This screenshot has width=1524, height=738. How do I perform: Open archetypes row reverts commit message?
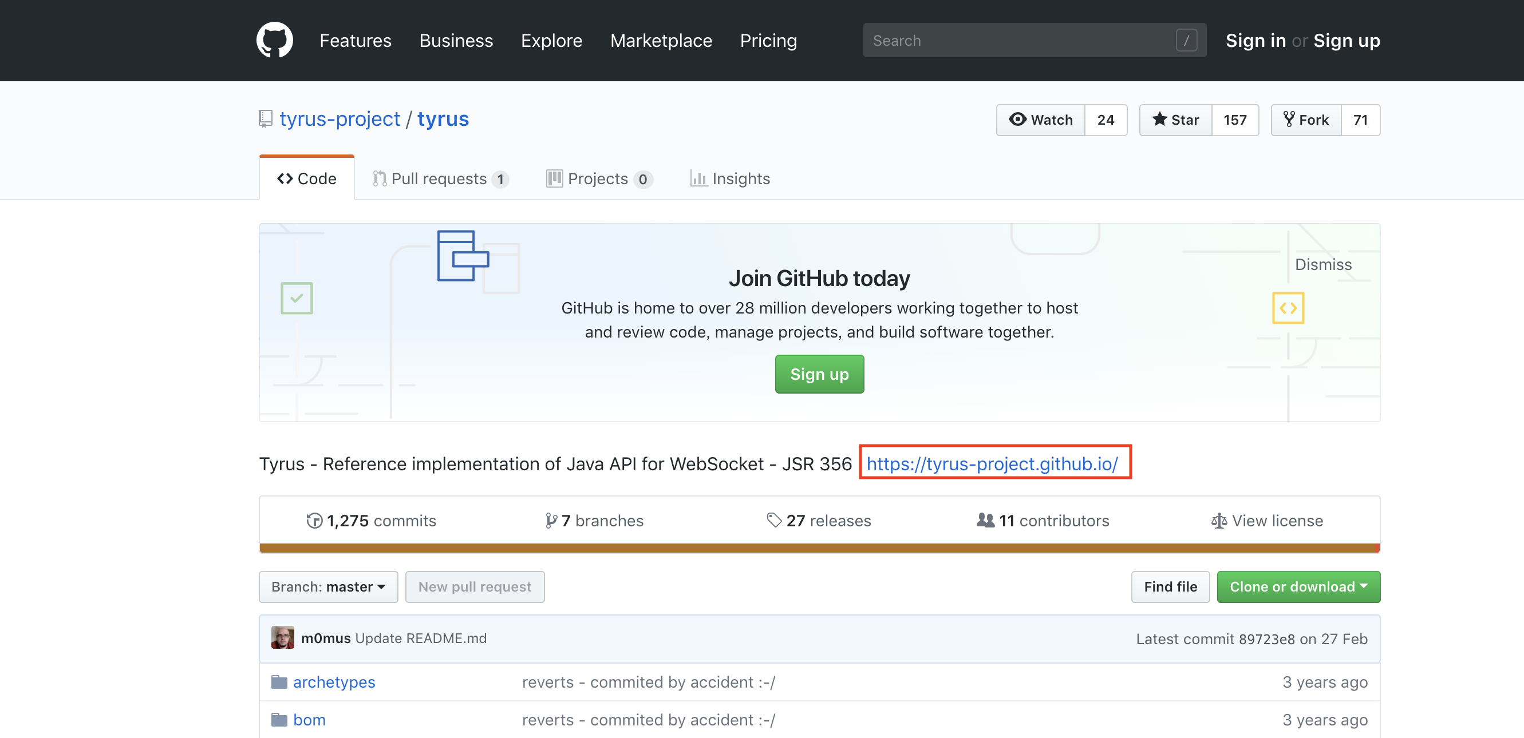tap(649, 682)
